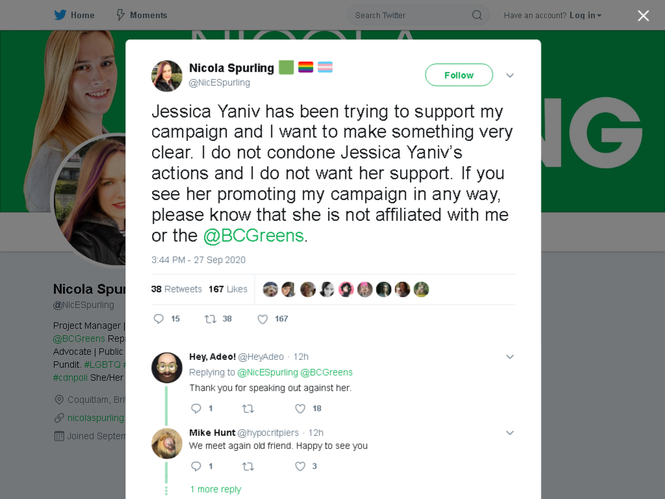Click the search magnifier icon
Image resolution: width=665 pixels, height=499 pixels.
pyautogui.click(x=477, y=16)
